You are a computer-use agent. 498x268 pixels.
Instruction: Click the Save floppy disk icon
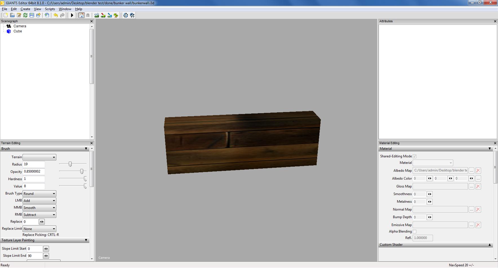[32, 15]
